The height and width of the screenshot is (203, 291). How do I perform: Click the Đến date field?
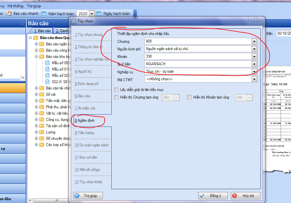pos(284,33)
